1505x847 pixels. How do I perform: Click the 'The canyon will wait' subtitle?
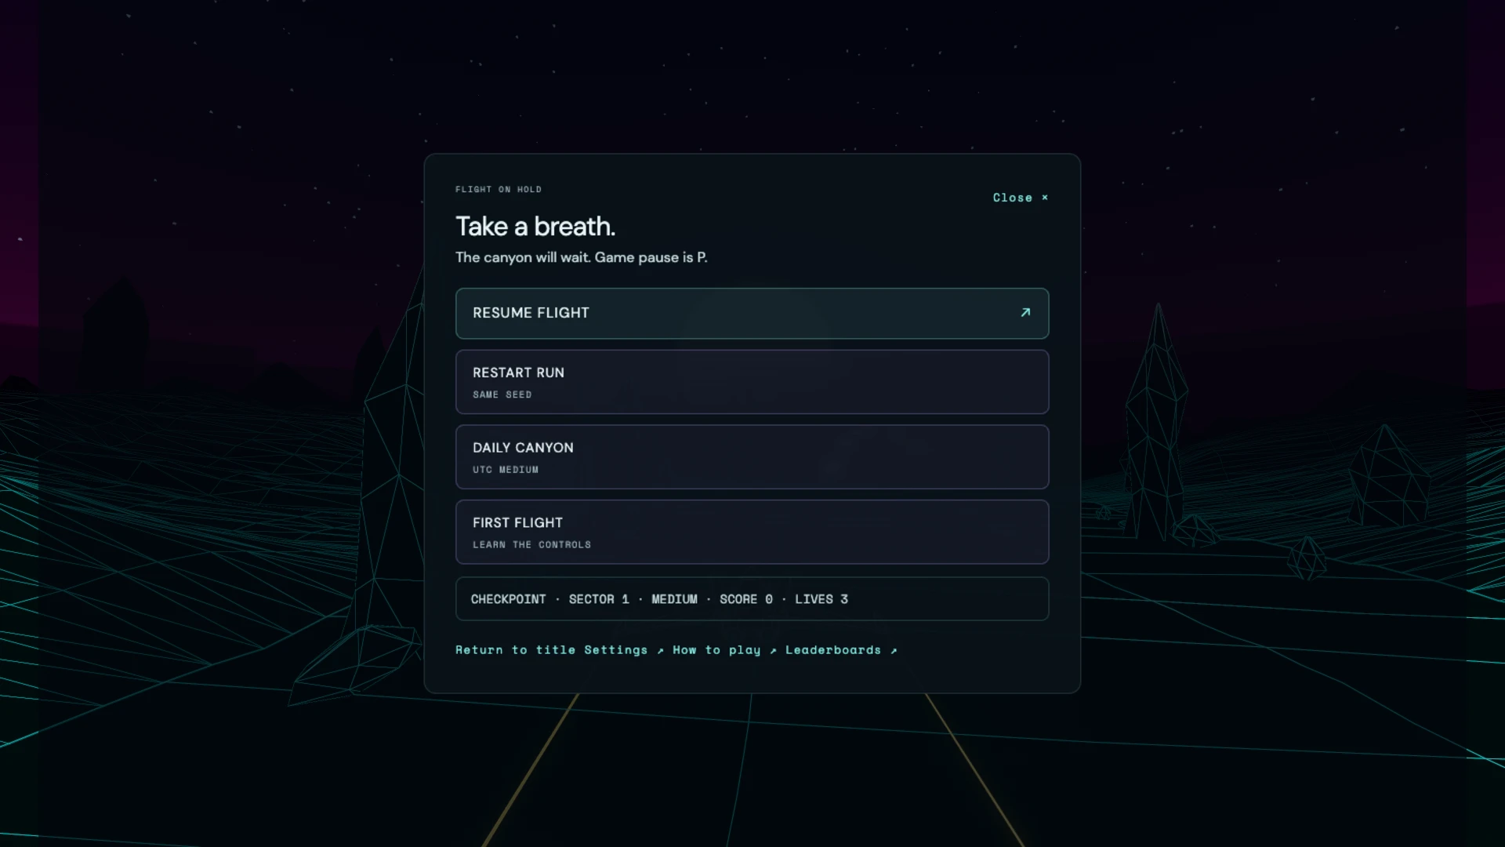tap(582, 257)
